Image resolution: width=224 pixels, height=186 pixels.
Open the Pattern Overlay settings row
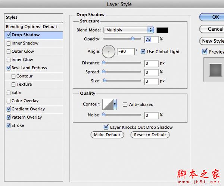point(34,117)
